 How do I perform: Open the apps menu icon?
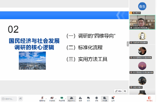(x=113, y=99)
